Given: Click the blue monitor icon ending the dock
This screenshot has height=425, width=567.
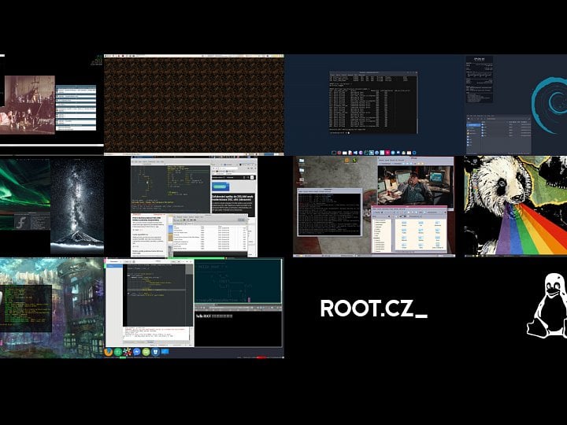Looking at the screenshot, I should click(x=165, y=351).
